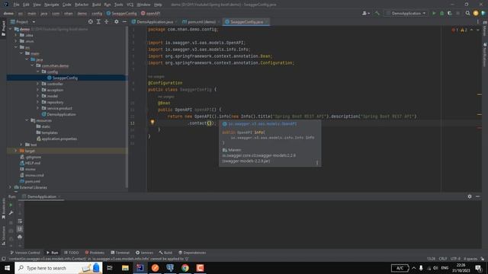Click the SwaggerConfig breadcrumb in navigation bar
488x274 pixels.
click(x=122, y=14)
